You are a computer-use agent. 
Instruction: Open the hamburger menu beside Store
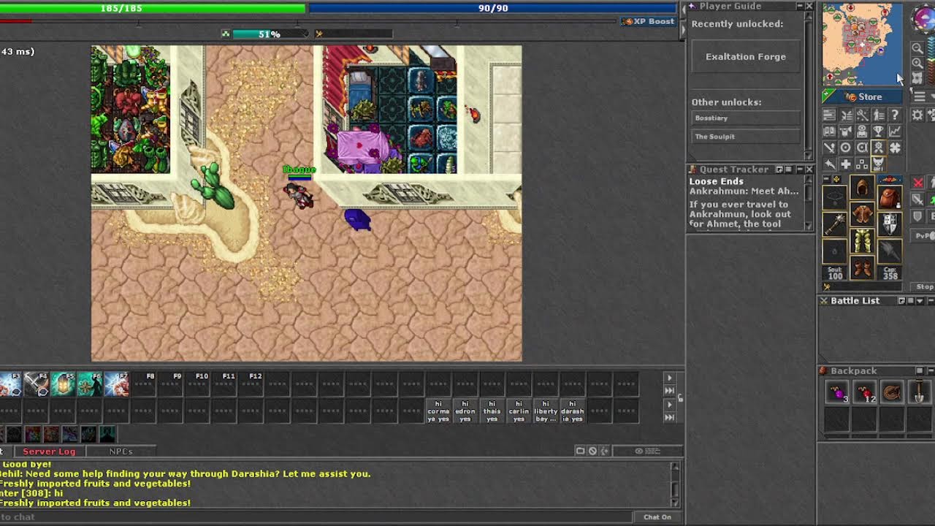tap(920, 96)
